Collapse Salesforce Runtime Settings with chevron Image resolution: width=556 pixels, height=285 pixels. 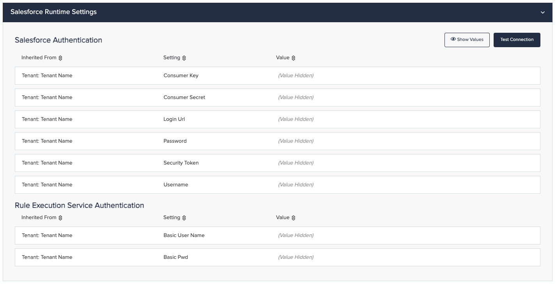pyautogui.click(x=542, y=12)
